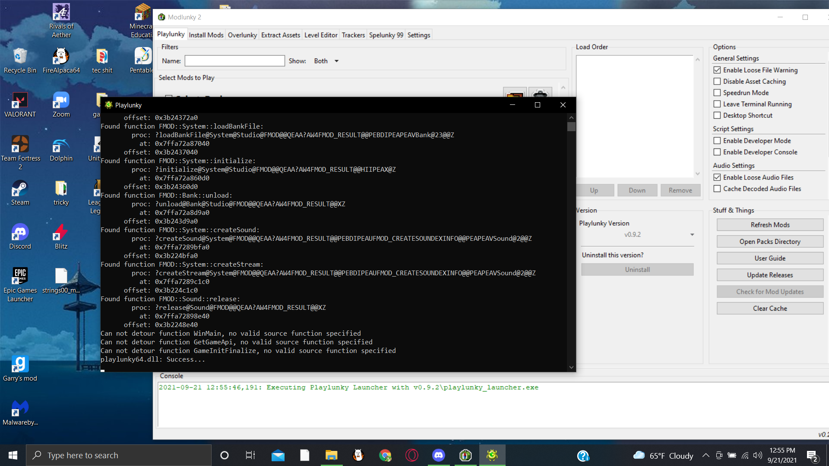Expand hidden icons in the system tray
This screenshot has height=466, width=829.
pos(706,455)
